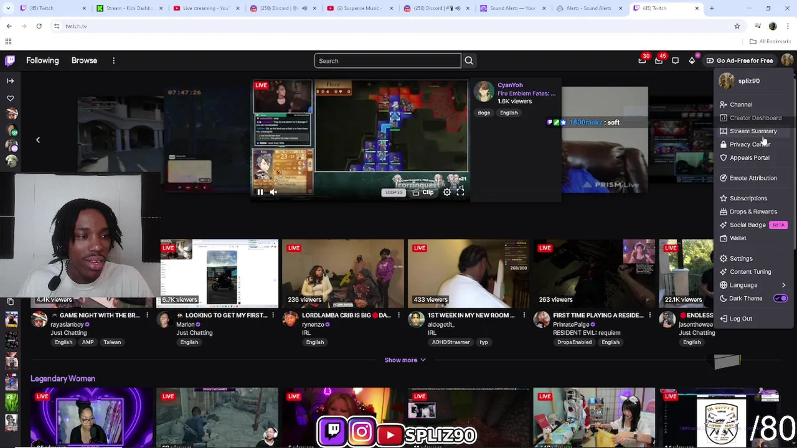This screenshot has height=448, width=797.
Task: Open Chrome three-dot menu
Action: coord(788,26)
